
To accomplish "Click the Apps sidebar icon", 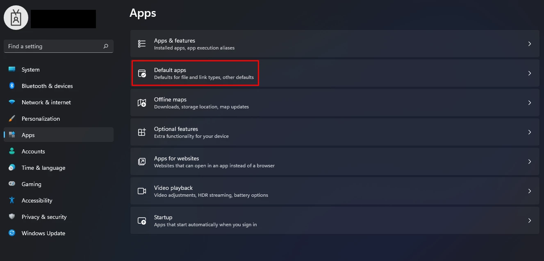I will (x=12, y=135).
